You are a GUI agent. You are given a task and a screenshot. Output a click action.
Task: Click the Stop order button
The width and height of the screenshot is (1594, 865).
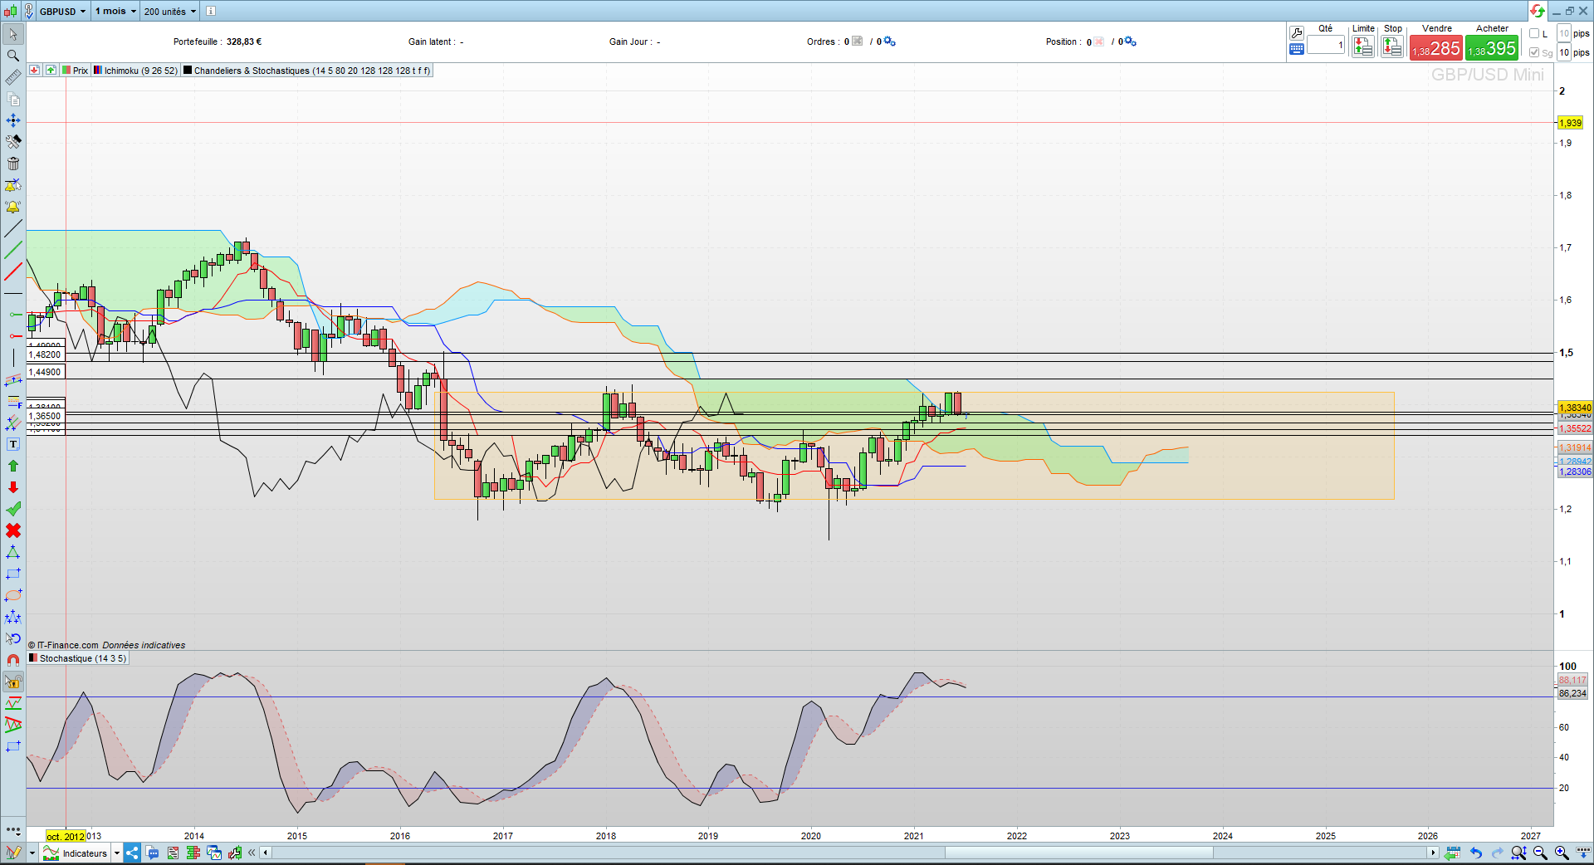coord(1392,47)
